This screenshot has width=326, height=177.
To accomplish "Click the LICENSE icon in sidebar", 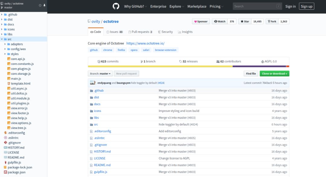I will 5,153.
